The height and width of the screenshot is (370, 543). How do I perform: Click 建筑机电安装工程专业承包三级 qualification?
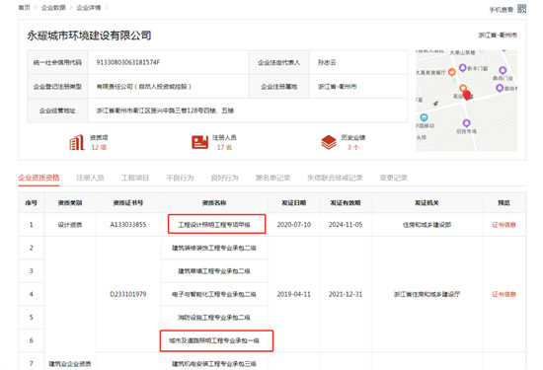click(x=214, y=364)
